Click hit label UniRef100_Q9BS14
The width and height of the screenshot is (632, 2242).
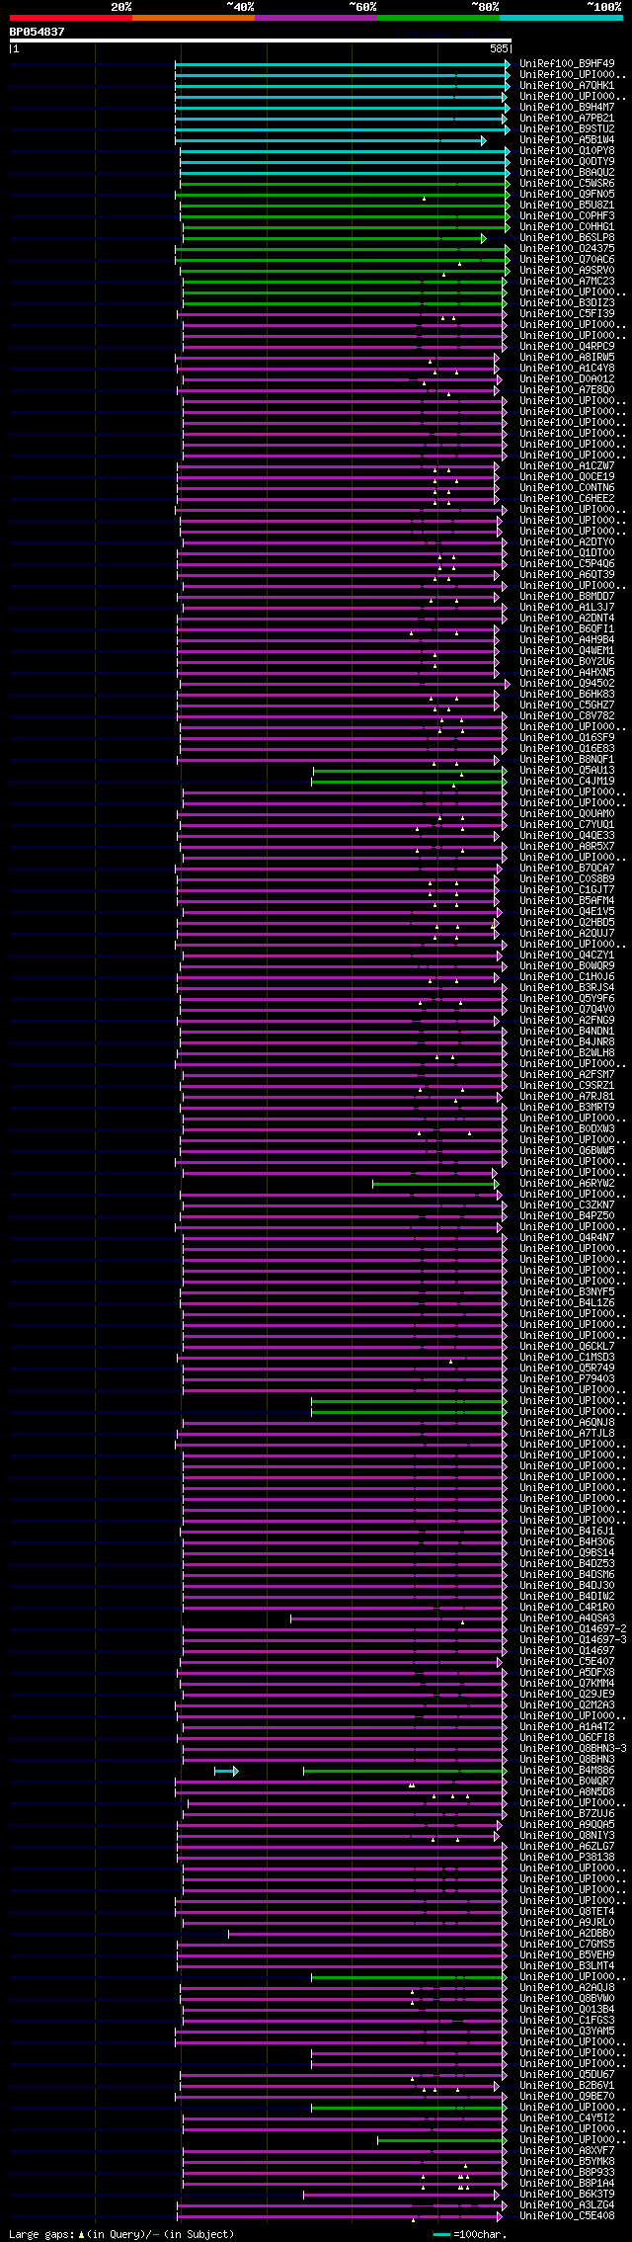point(567,1552)
